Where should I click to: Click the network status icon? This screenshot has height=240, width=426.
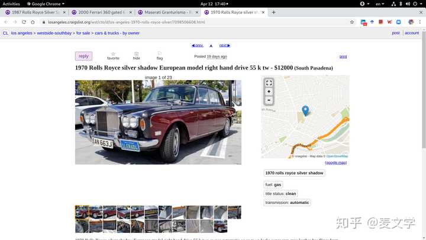click(x=393, y=4)
